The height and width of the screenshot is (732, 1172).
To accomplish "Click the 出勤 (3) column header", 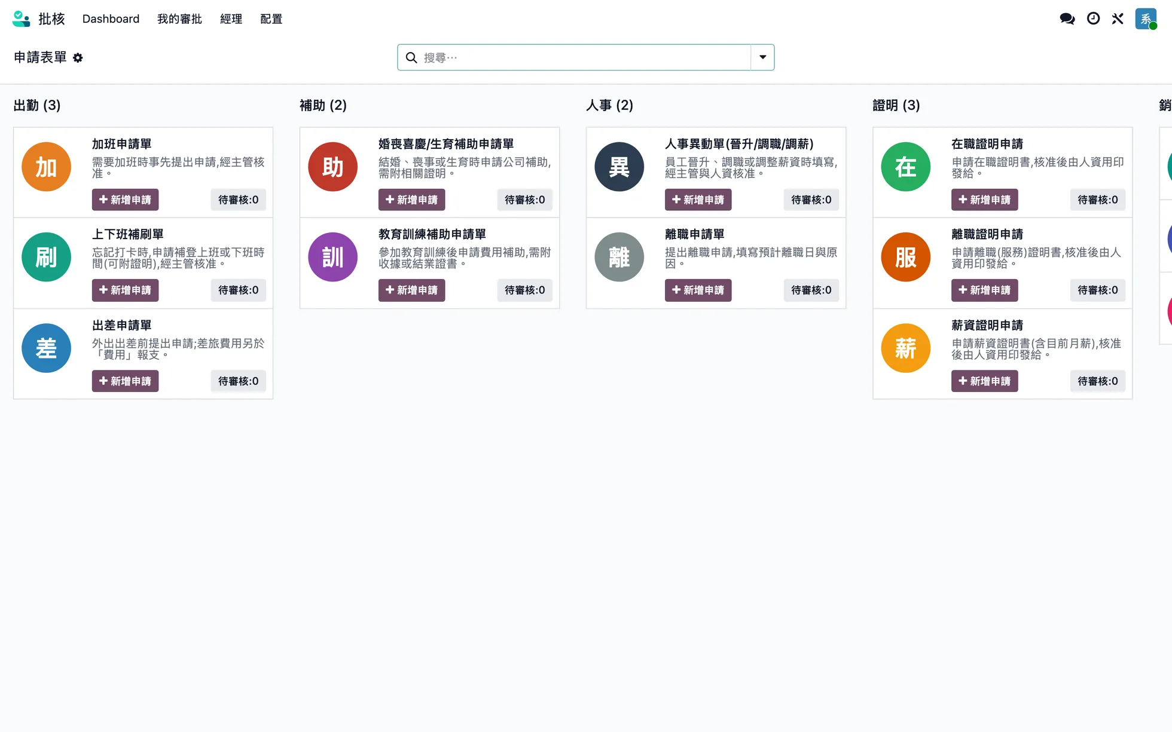I will point(37,105).
